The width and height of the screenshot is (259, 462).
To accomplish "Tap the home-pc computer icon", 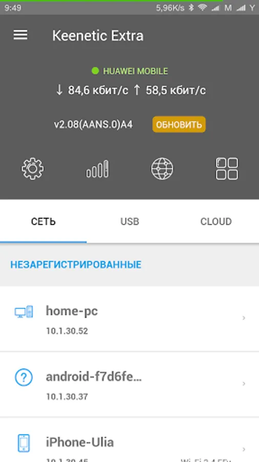I will pos(24,312).
